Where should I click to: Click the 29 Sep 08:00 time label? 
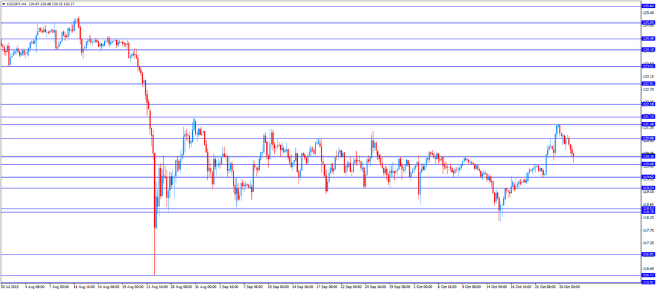(401, 287)
